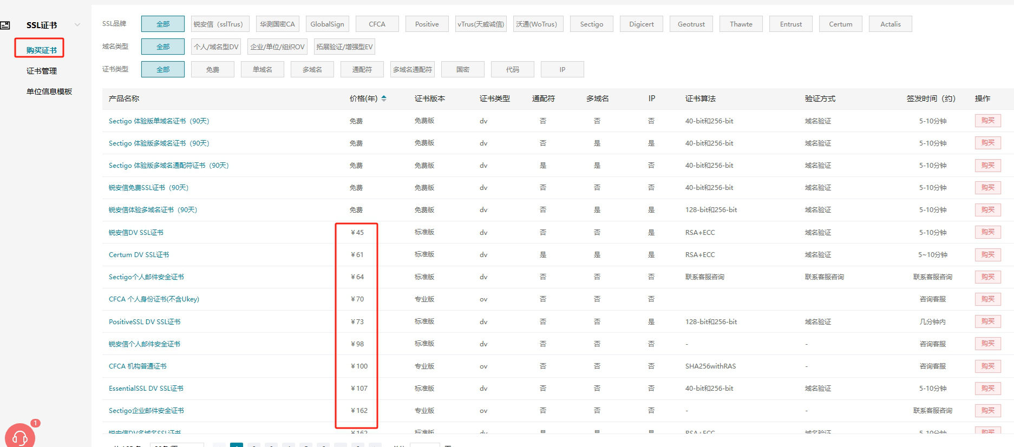
Task: Click 购买 for CFCA 机构普通证书
Action: pyautogui.click(x=987, y=366)
